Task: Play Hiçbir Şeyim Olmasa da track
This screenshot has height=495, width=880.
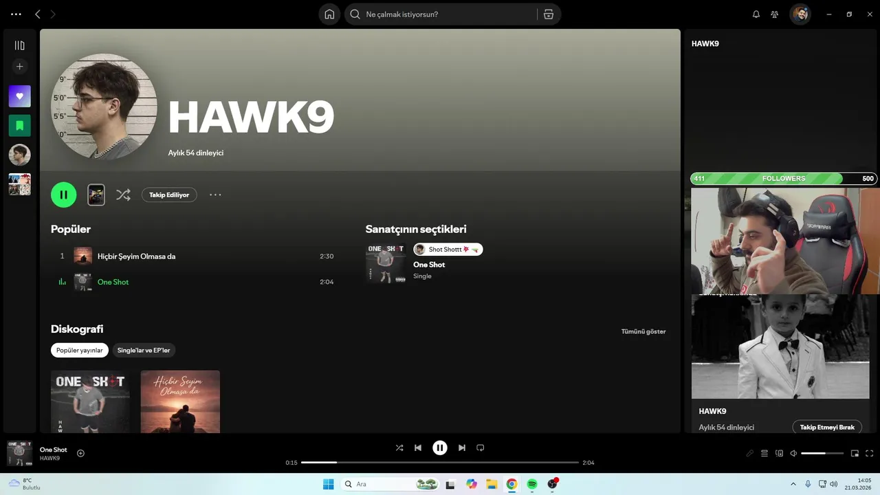Action: pos(194,256)
